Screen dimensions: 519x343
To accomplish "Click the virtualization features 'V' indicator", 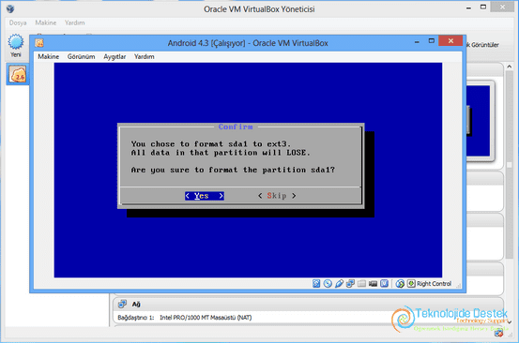I will click(x=384, y=283).
